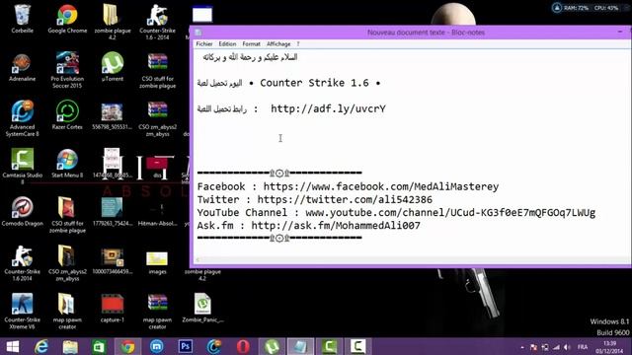Launch Pro Evolution Soccer 2015
632x355 pixels.
point(67,70)
